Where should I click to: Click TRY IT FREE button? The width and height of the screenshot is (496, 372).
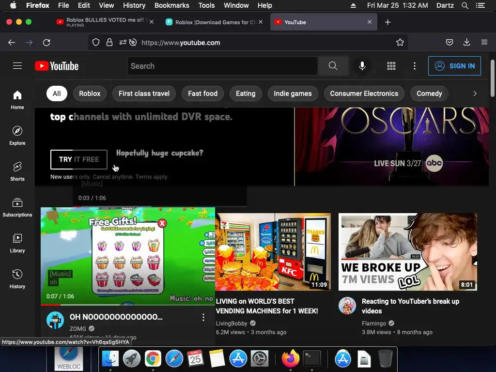(79, 159)
